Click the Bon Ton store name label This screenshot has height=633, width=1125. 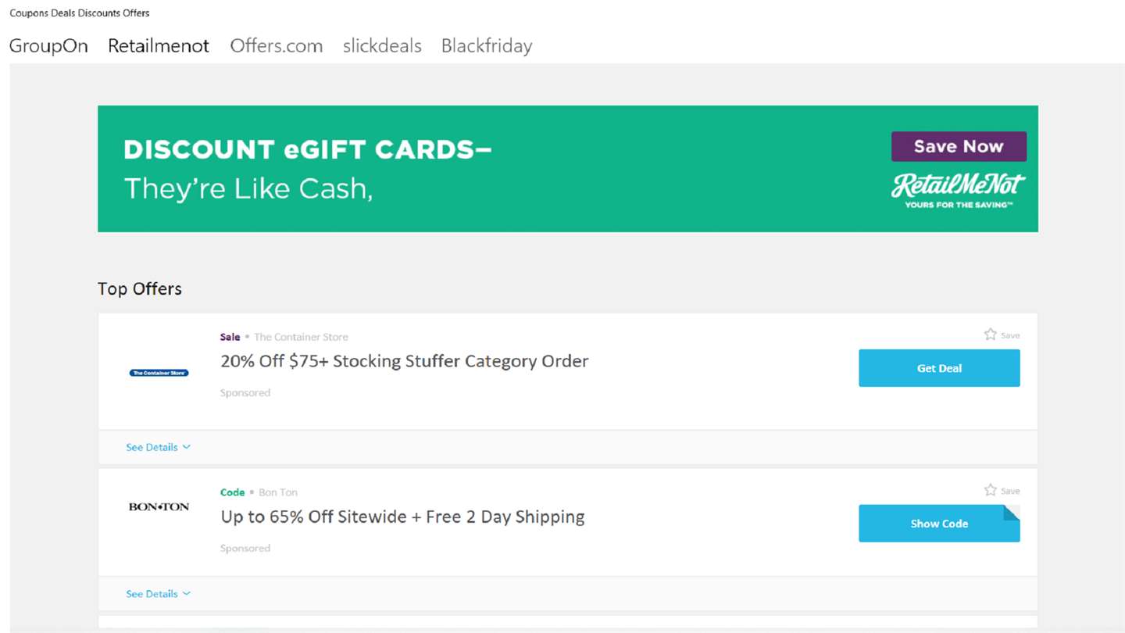[278, 492]
